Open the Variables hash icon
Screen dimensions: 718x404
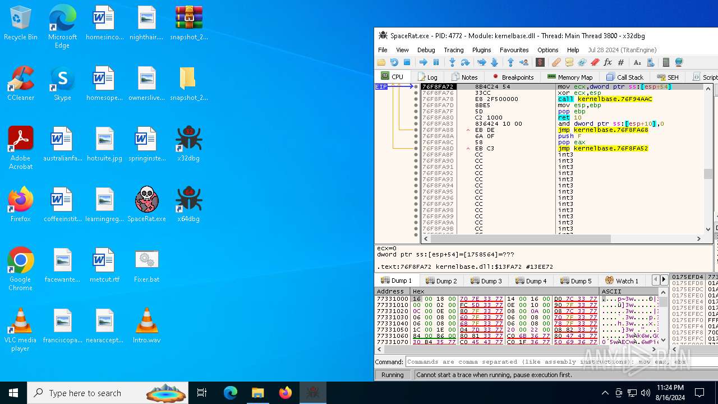coord(621,62)
